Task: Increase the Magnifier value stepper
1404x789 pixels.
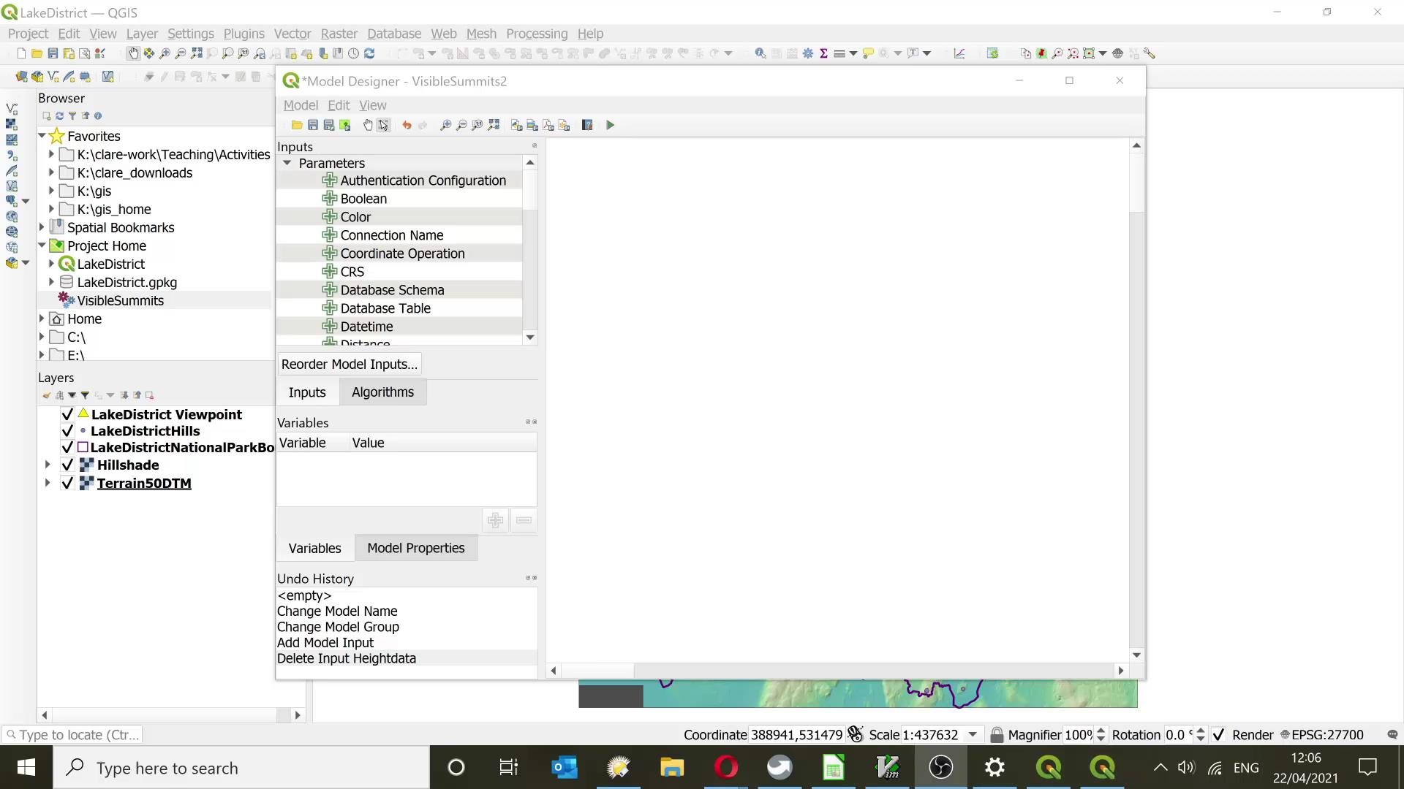Action: point(1102,730)
